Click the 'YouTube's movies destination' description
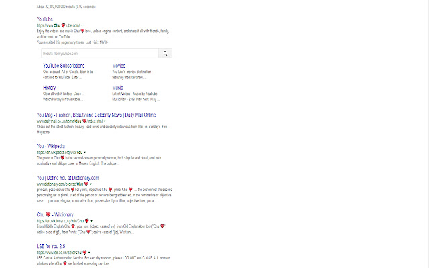This screenshot has height=268, width=429. (131, 74)
